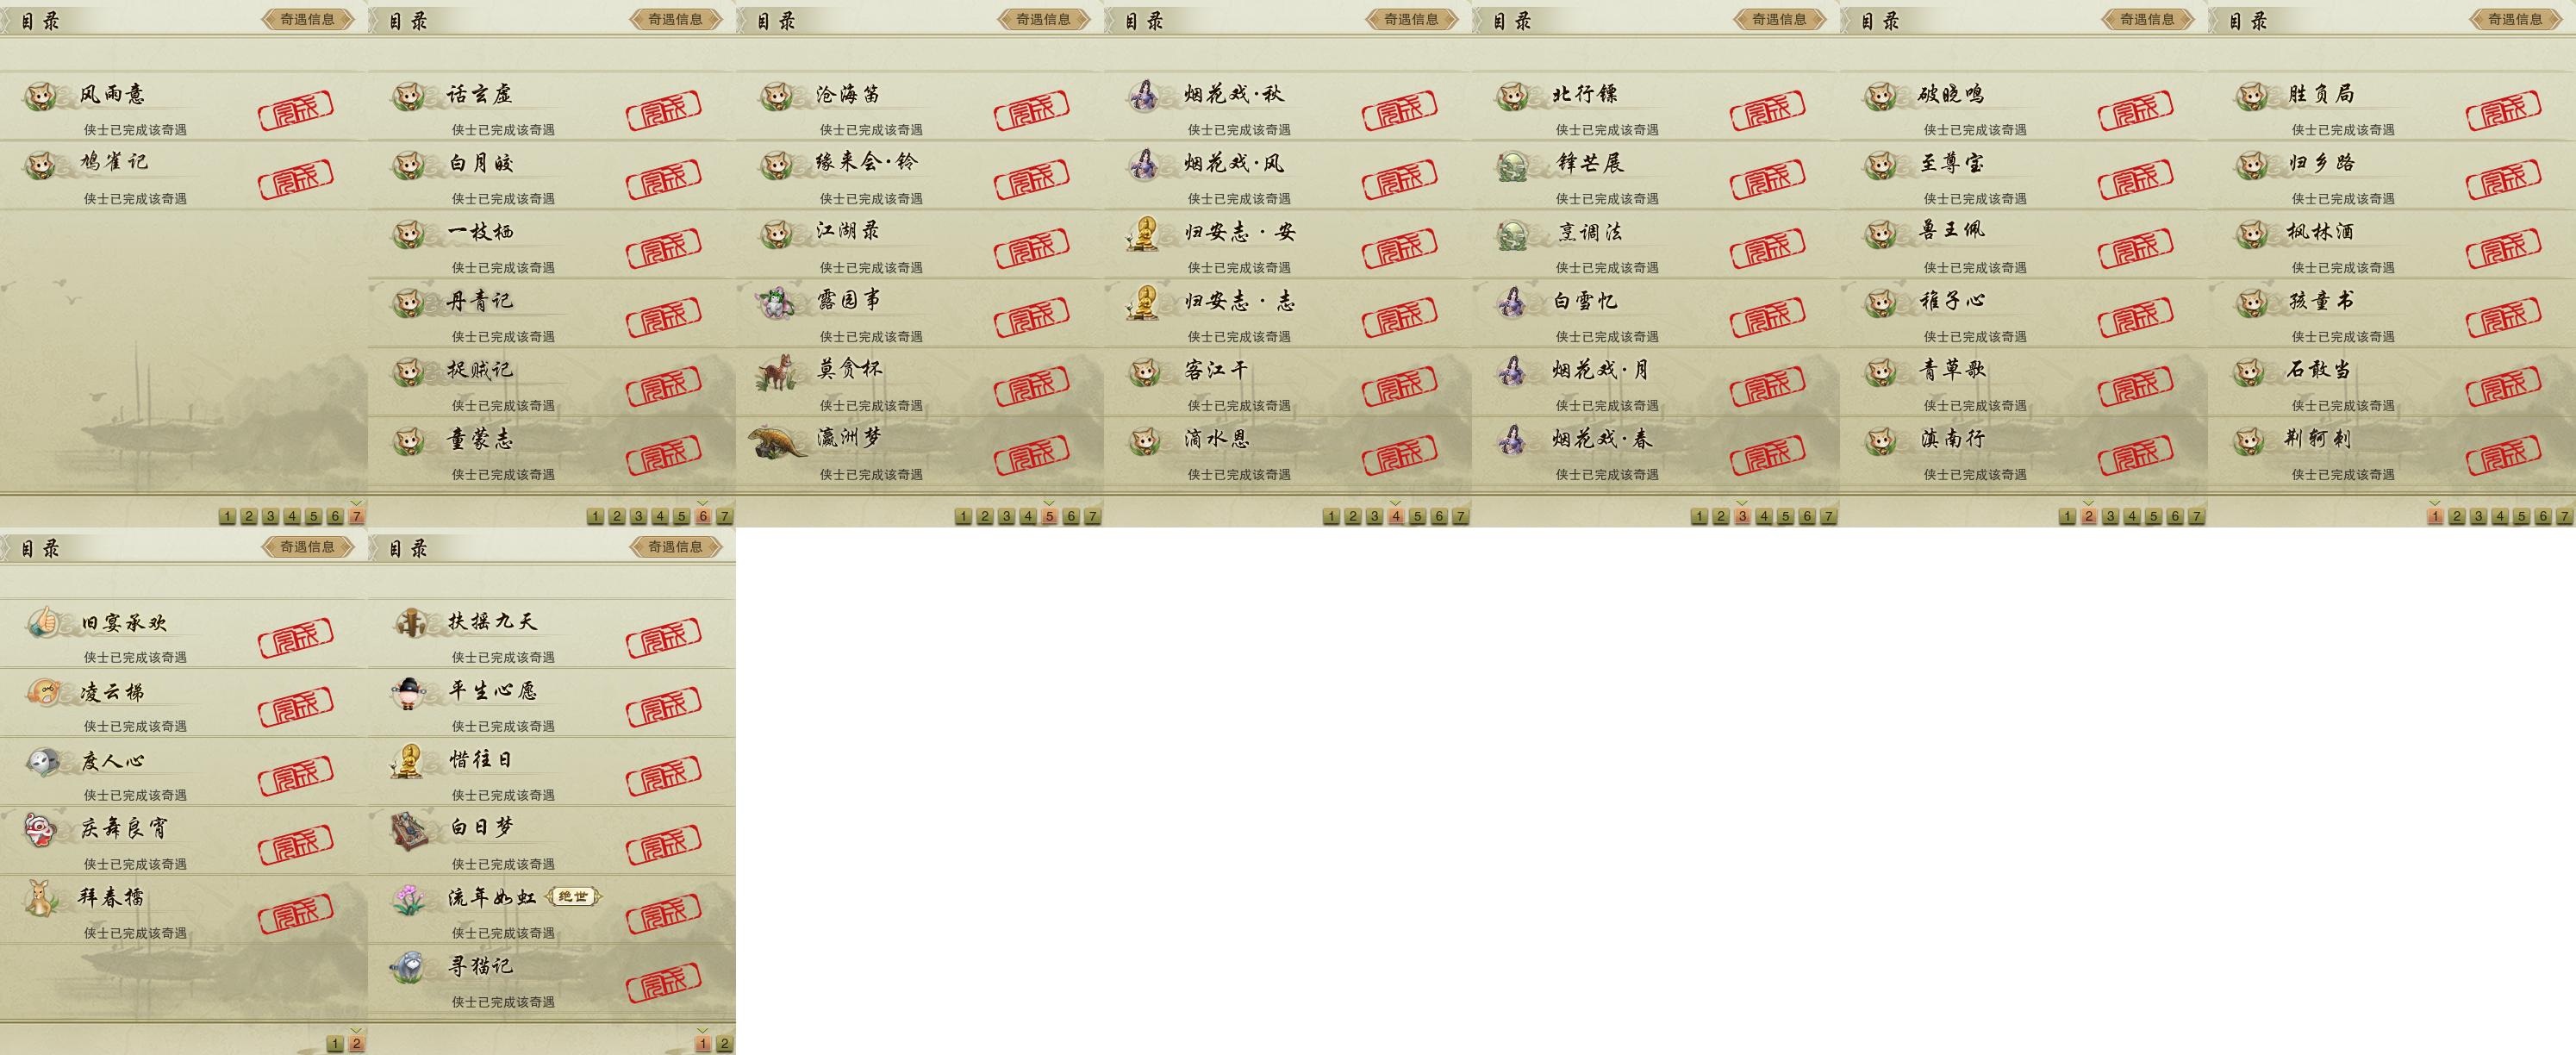
Task: Click the 绝世 badge on 流年如虹
Action: 574,897
